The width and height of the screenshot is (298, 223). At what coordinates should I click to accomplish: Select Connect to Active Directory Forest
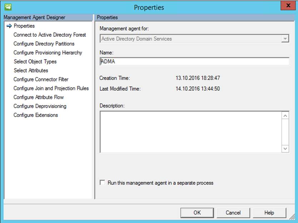[49, 35]
